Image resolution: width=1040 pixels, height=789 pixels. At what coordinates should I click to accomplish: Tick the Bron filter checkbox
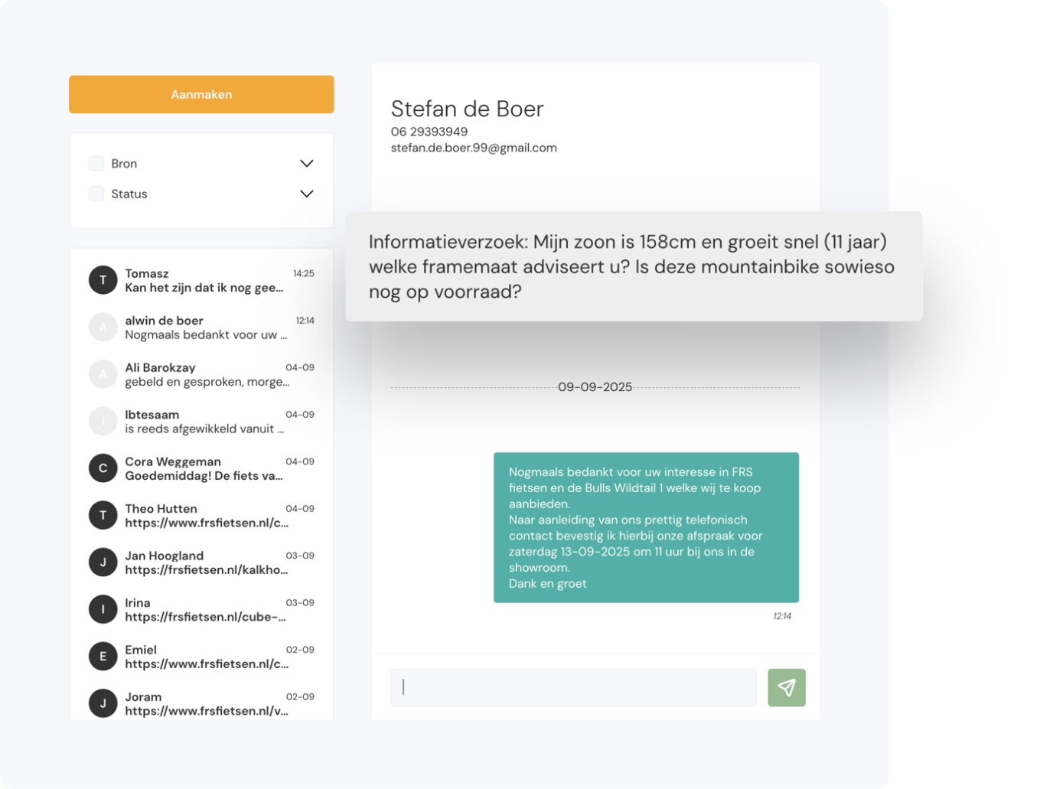[96, 164]
